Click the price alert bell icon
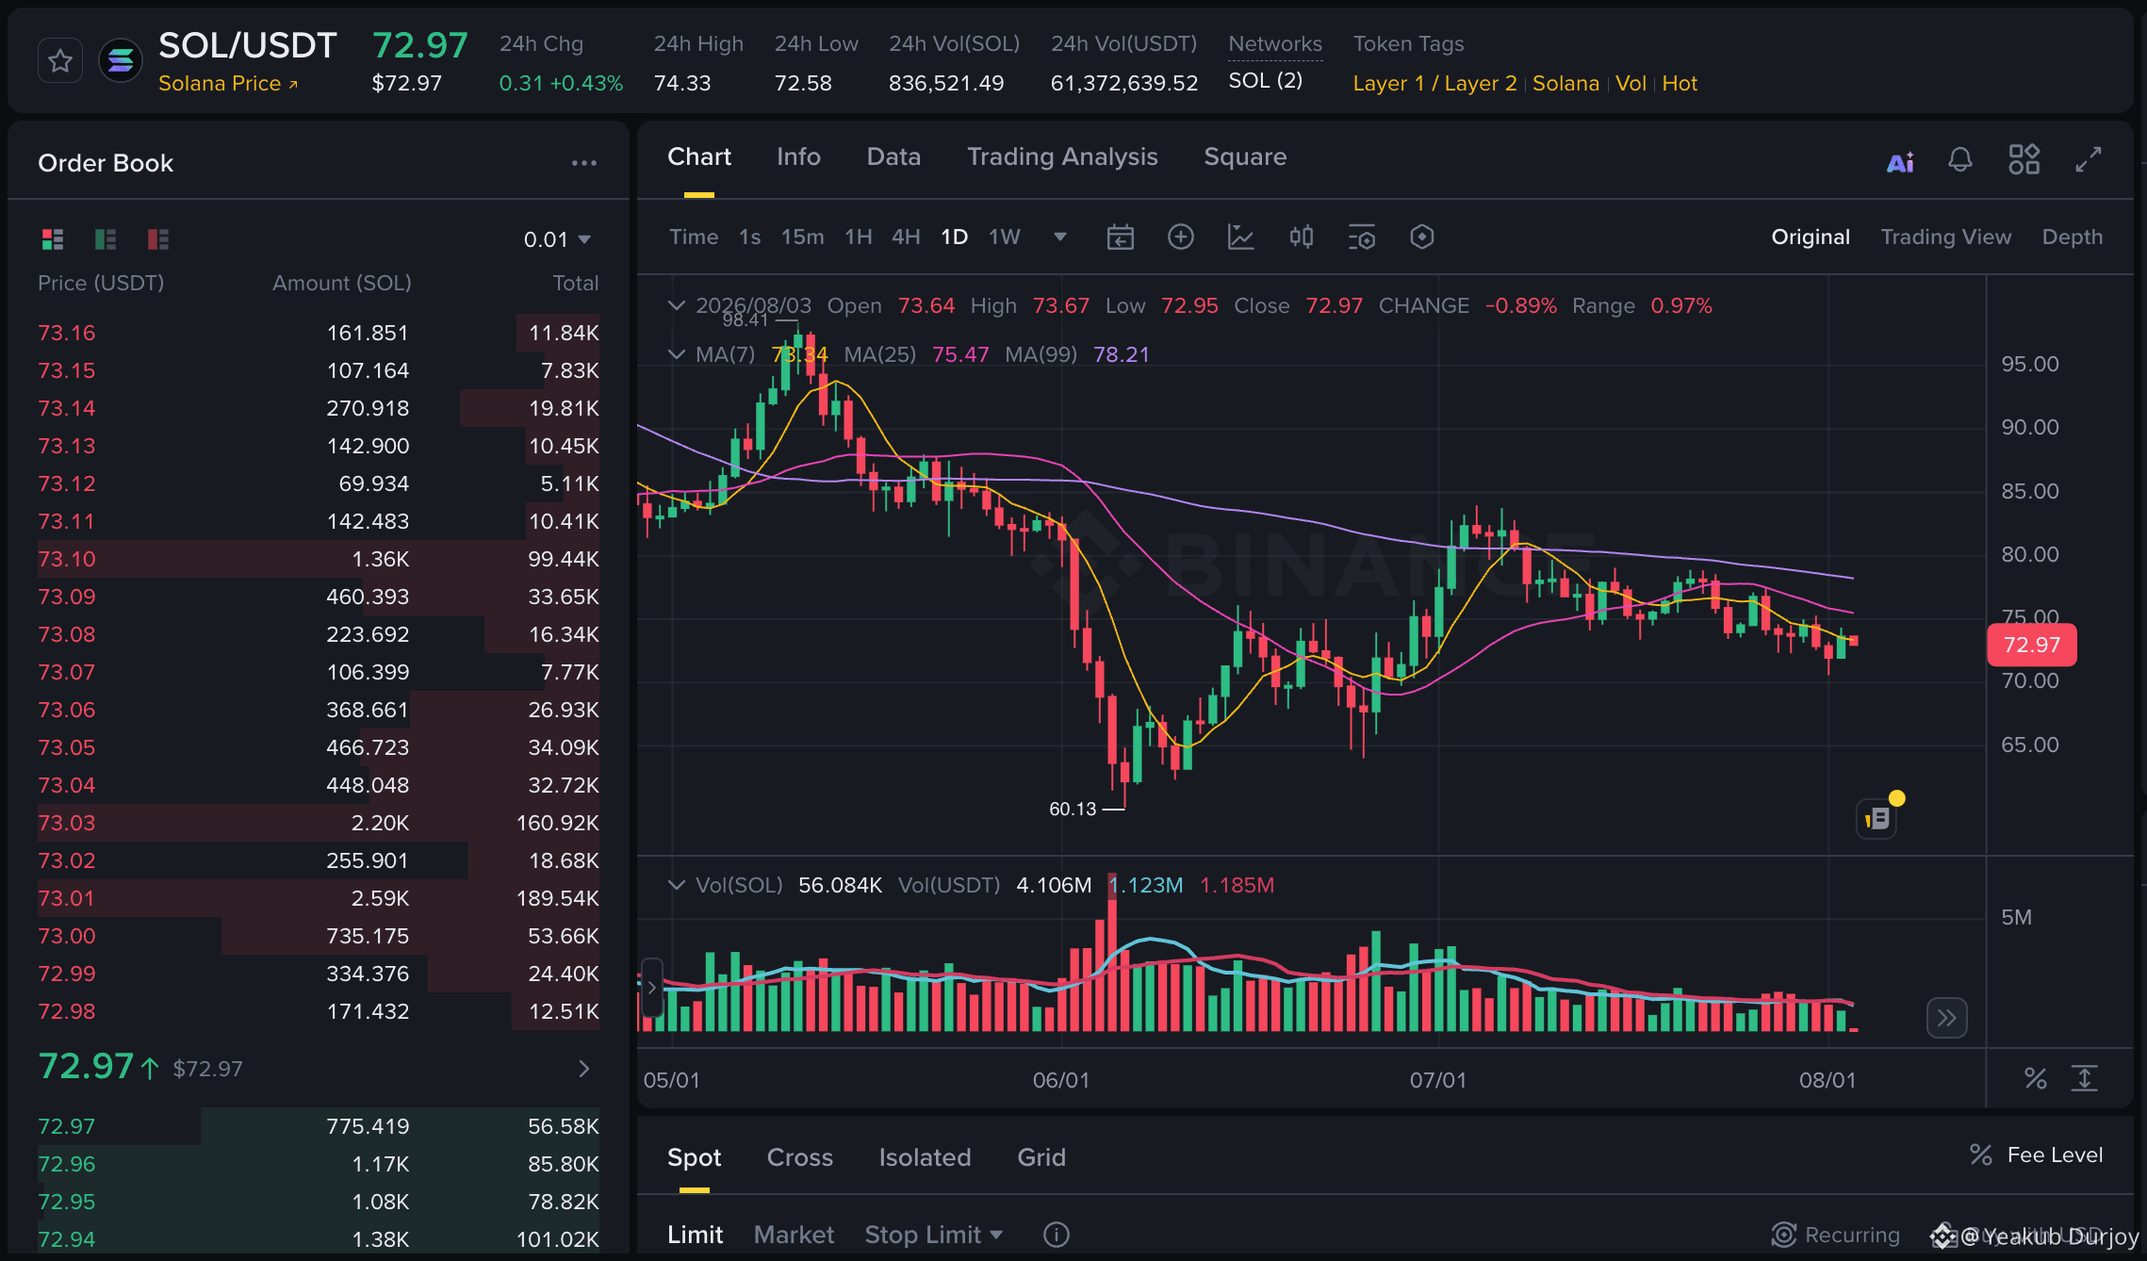2147x1261 pixels. click(1960, 160)
